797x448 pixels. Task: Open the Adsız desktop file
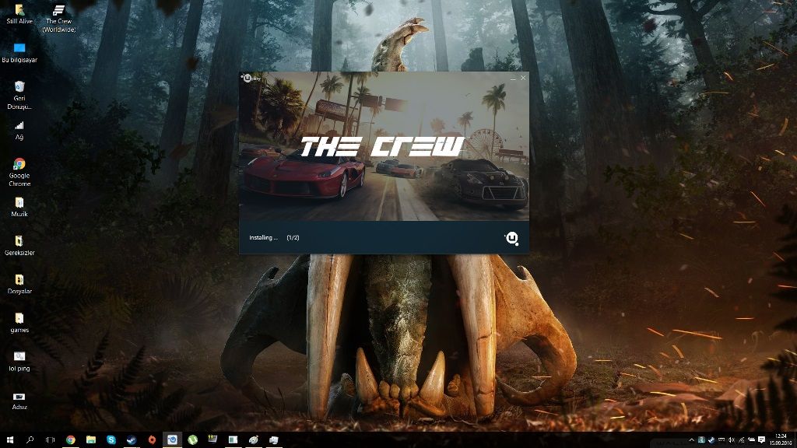pos(19,401)
